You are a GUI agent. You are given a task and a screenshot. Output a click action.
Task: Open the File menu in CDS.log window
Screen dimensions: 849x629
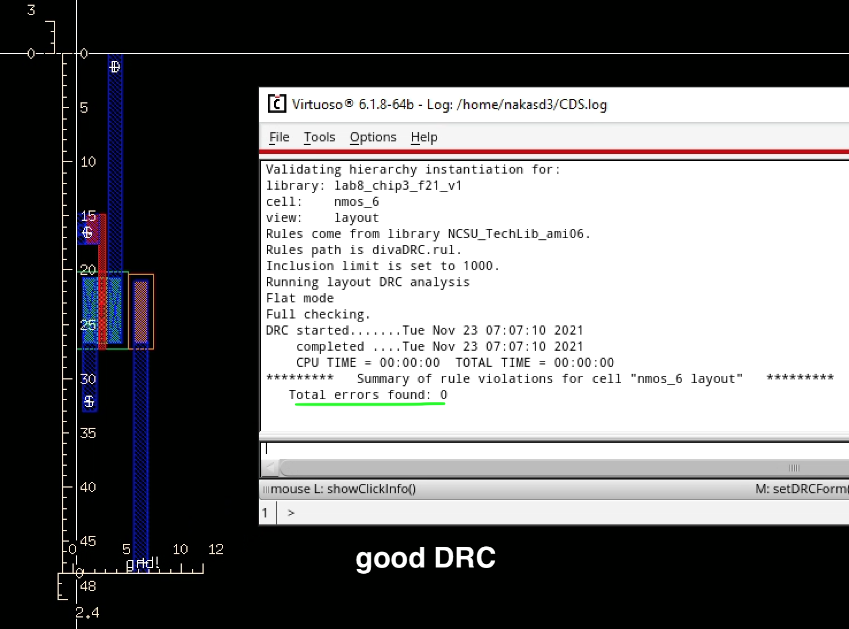279,137
